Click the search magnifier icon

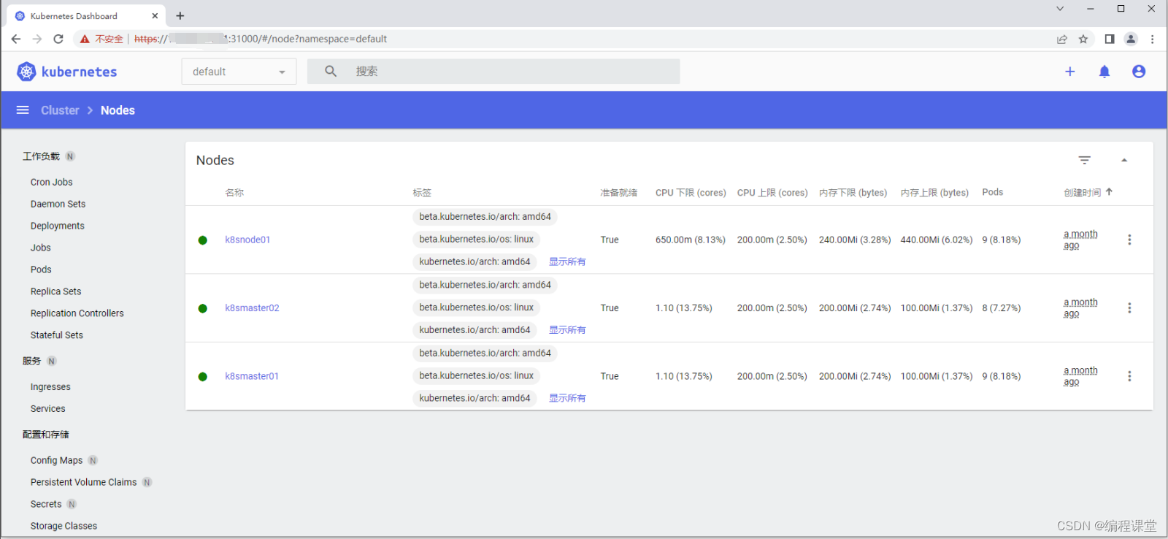(331, 72)
